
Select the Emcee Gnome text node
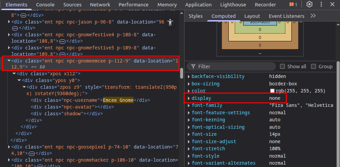[x=118, y=100]
